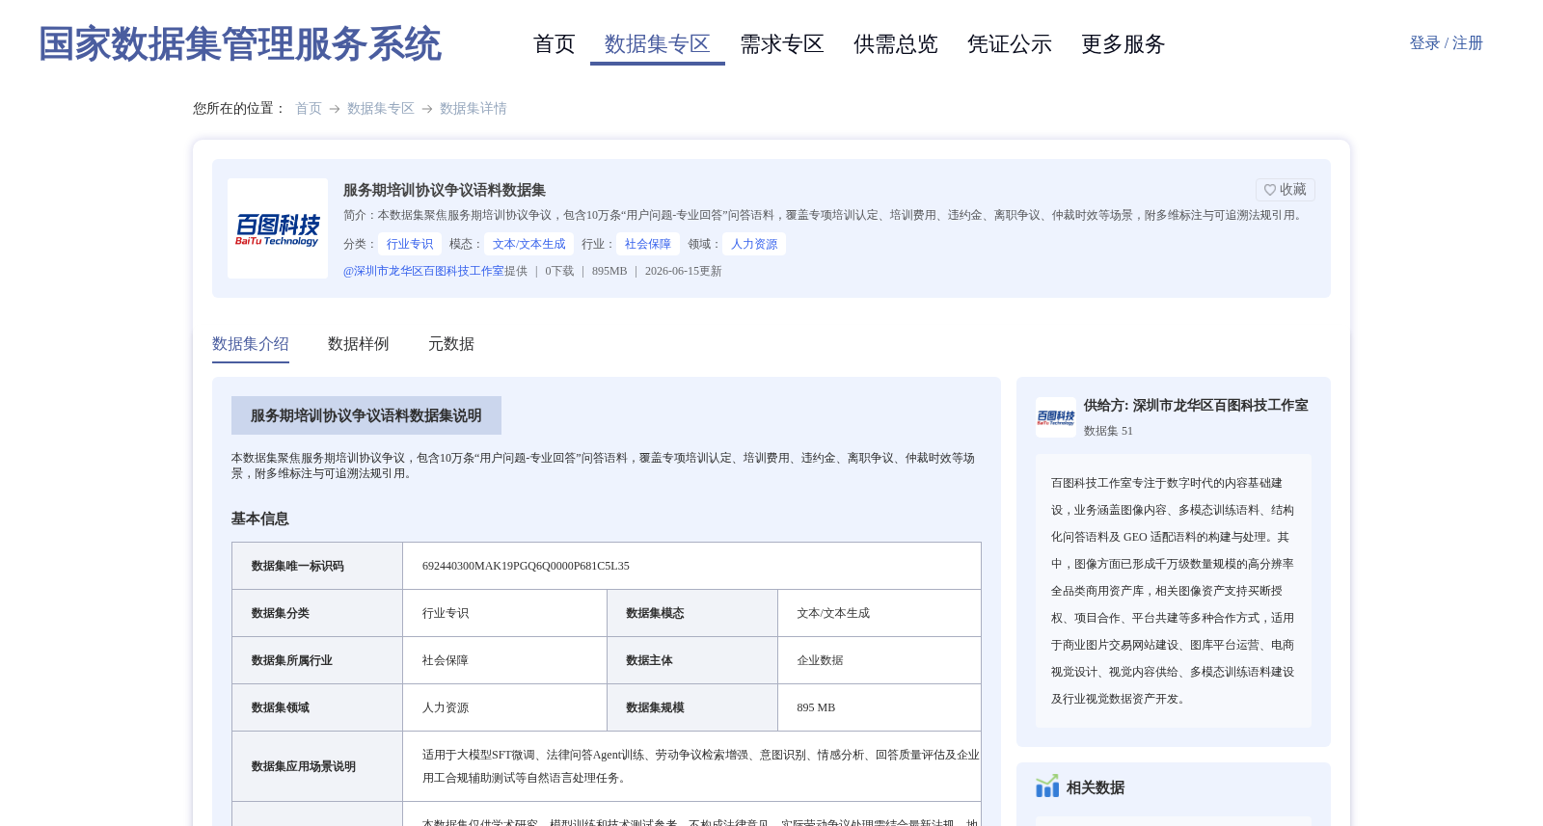1543x826 pixels.
Task: Click the supplier logo icon in sidebar
Action: [1056, 417]
